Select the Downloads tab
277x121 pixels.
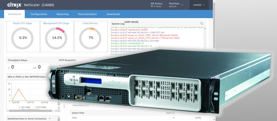[x=113, y=14]
